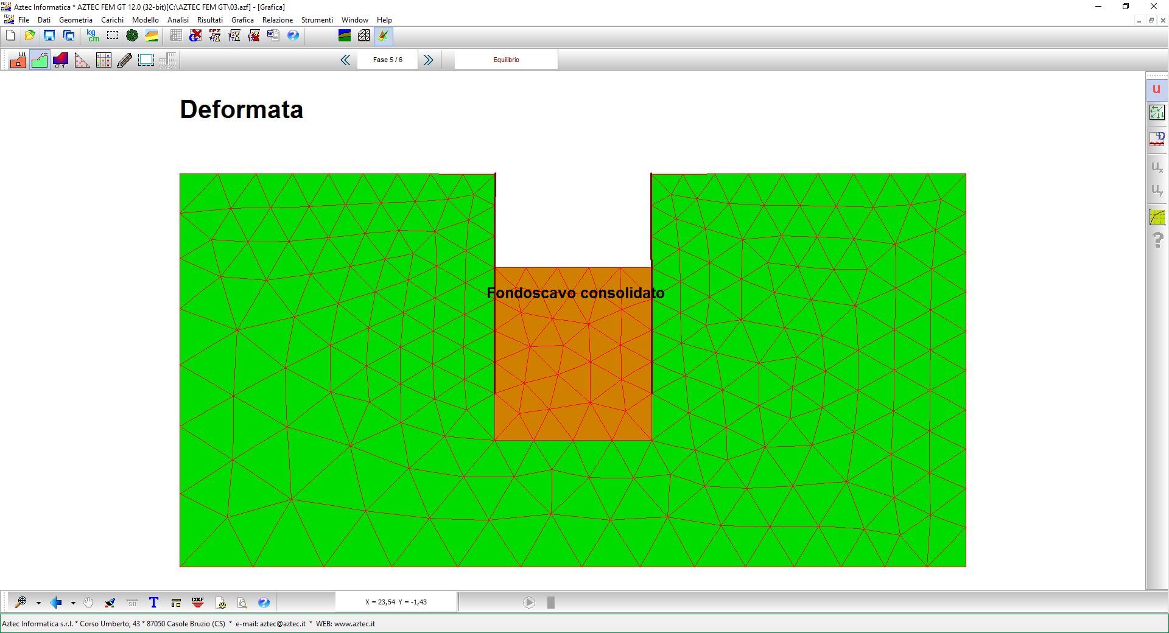
Task: Open the Analisi menu
Action: coord(178,20)
